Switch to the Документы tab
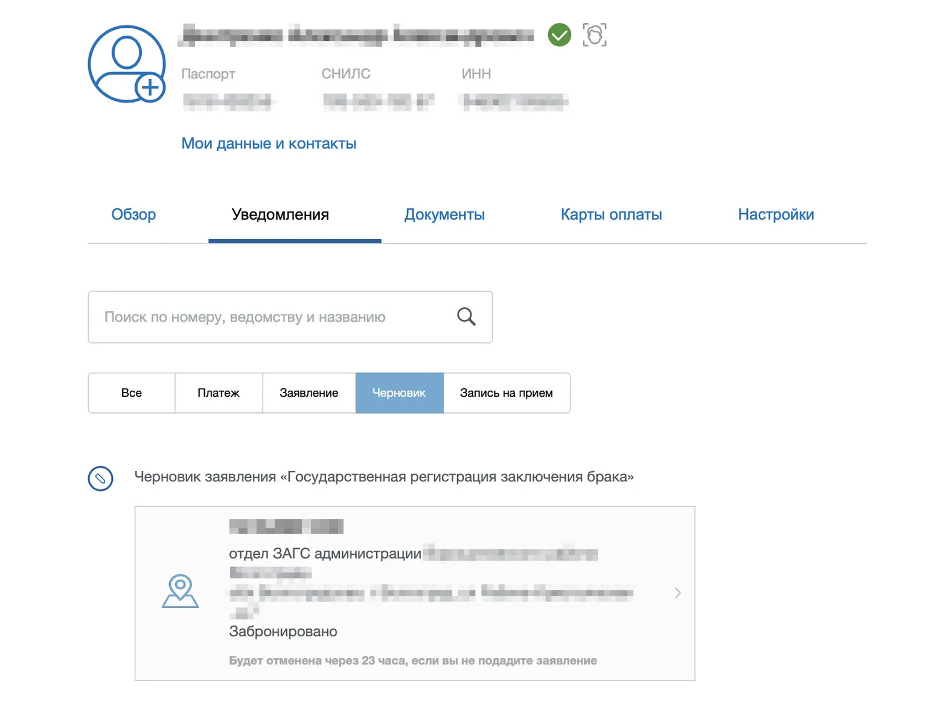Viewport: 943px width, 704px height. 444,214
